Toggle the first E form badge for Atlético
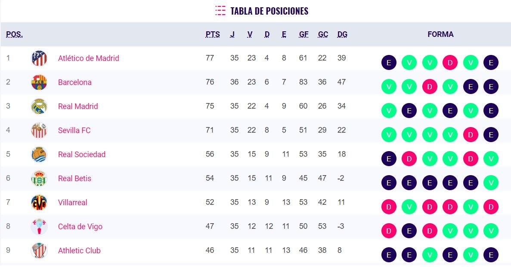The width and height of the screenshot is (511, 267). pyautogui.click(x=389, y=62)
